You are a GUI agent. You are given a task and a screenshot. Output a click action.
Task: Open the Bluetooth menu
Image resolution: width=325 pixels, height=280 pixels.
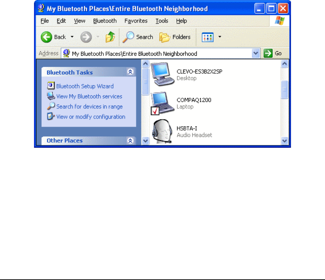105,21
